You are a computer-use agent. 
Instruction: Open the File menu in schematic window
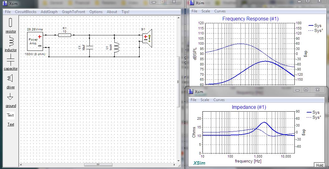pyautogui.click(x=8, y=12)
